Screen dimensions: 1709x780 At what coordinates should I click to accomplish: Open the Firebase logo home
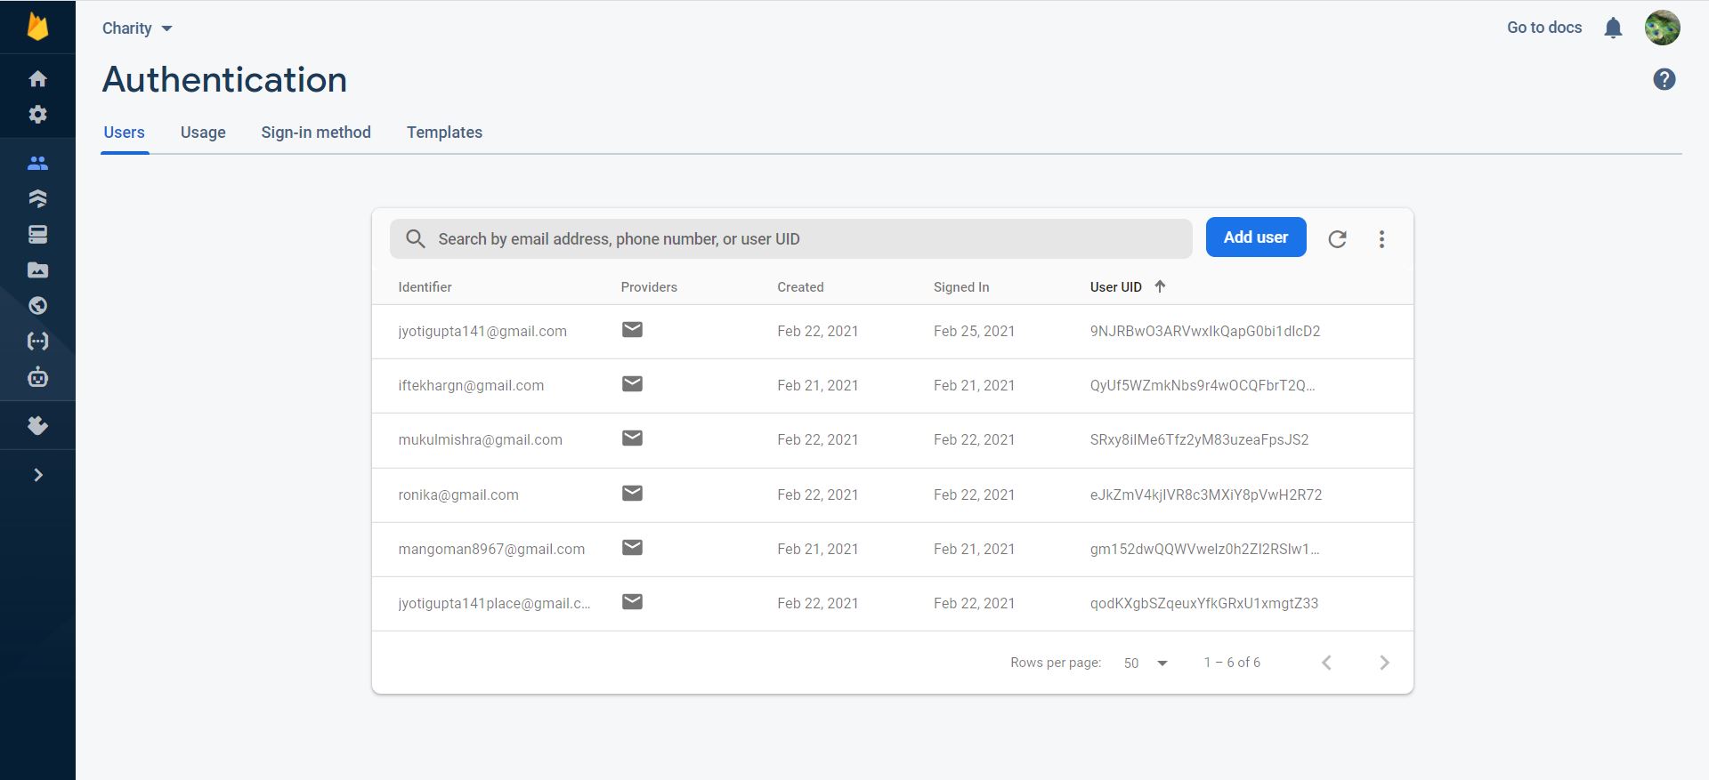(37, 27)
